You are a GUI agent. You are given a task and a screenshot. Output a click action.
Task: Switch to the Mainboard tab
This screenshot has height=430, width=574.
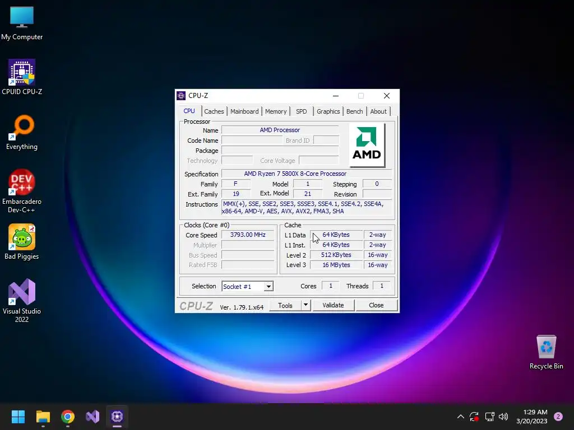244,111
